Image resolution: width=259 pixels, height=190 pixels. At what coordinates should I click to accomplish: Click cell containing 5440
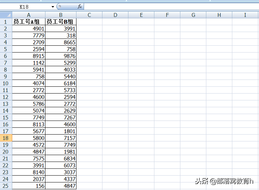click(x=61, y=76)
